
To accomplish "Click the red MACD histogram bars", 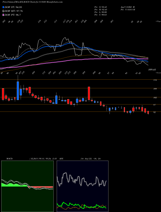I will [41, 187].
